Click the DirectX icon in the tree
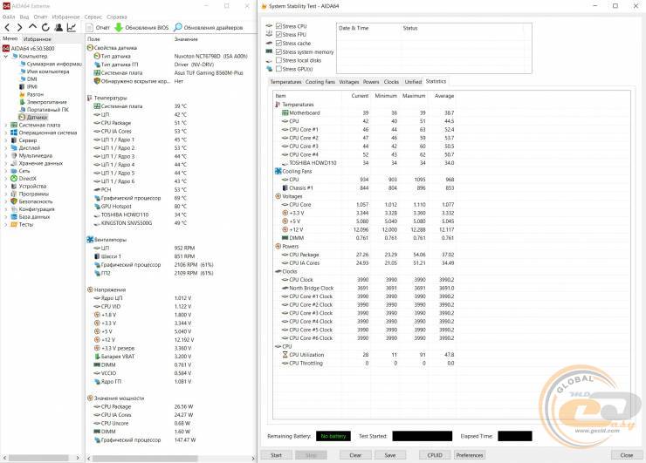The width and height of the screenshot is (646, 463). point(14,179)
